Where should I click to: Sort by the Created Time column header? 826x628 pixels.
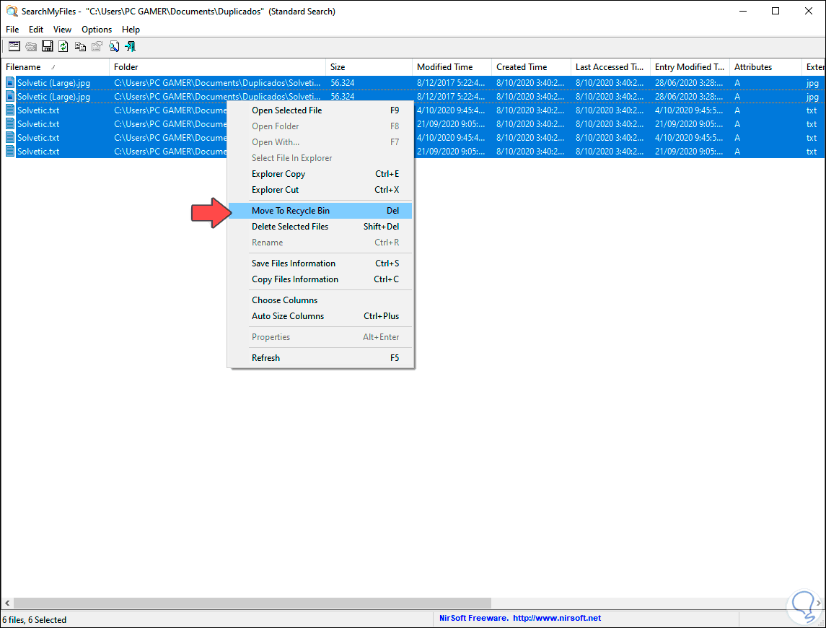pyautogui.click(x=531, y=67)
